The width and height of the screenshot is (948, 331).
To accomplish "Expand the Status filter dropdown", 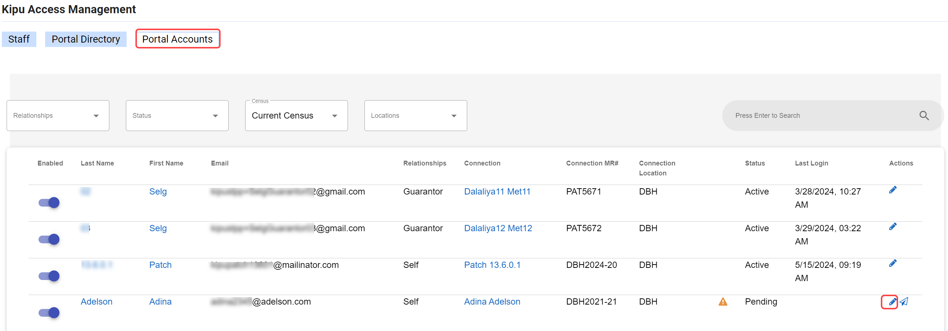I will coord(177,116).
